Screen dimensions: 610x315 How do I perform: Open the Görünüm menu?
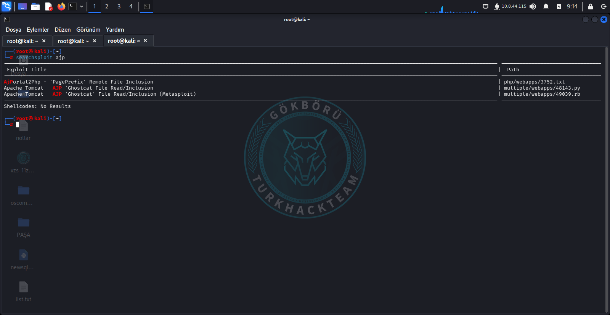click(x=88, y=30)
